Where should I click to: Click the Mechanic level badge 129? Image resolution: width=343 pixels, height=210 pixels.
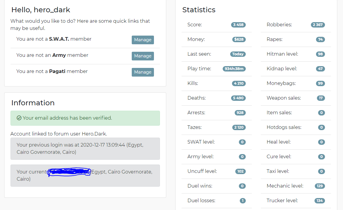(x=320, y=186)
